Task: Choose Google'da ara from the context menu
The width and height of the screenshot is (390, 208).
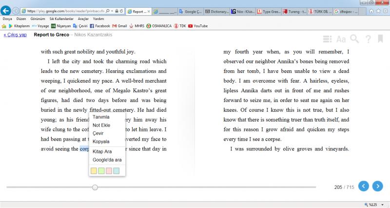Action: 107,160
